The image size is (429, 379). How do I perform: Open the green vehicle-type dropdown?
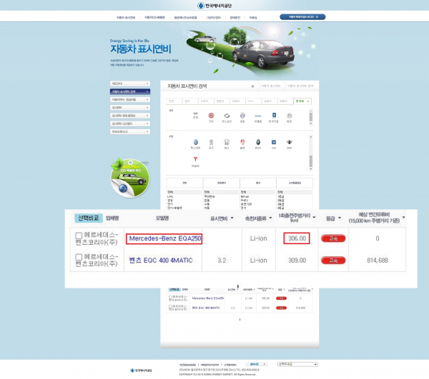click(x=302, y=101)
